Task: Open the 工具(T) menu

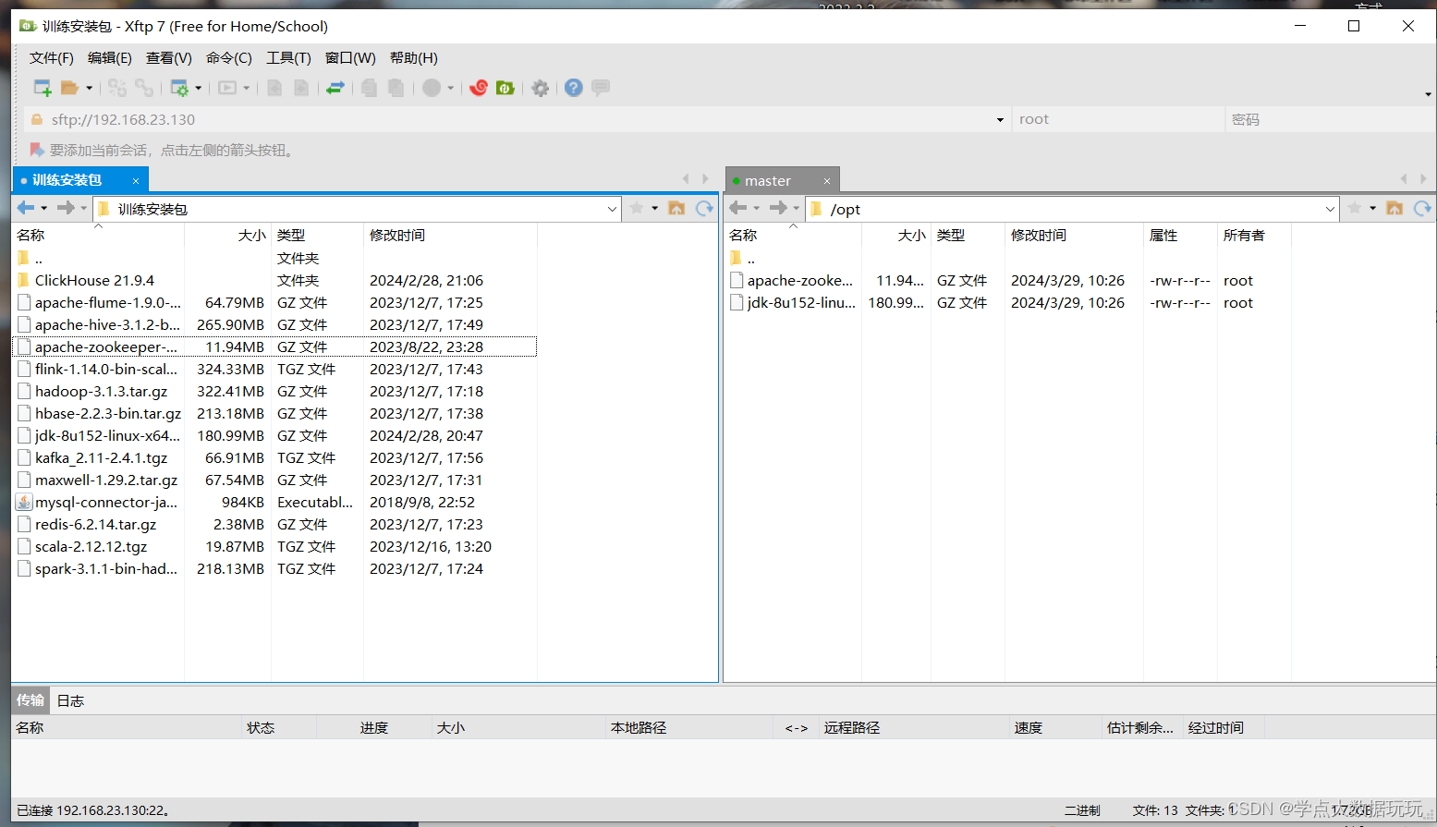Action: (288, 57)
